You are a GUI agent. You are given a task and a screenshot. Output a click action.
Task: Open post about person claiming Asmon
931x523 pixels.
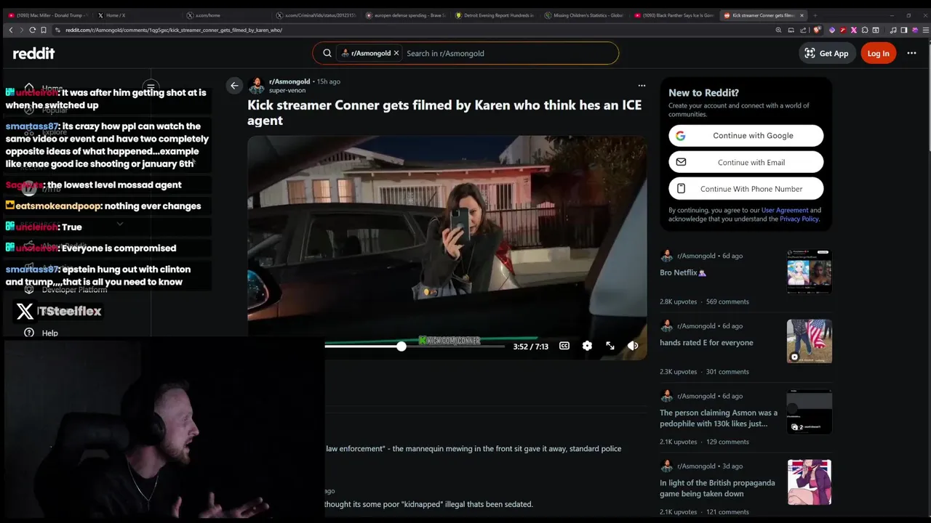[x=719, y=418]
